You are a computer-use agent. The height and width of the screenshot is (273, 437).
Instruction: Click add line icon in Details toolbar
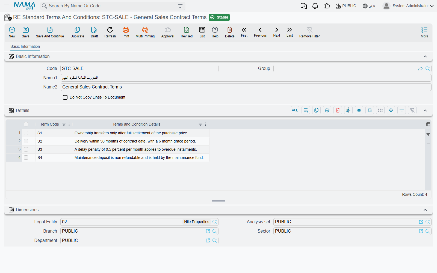(x=306, y=110)
